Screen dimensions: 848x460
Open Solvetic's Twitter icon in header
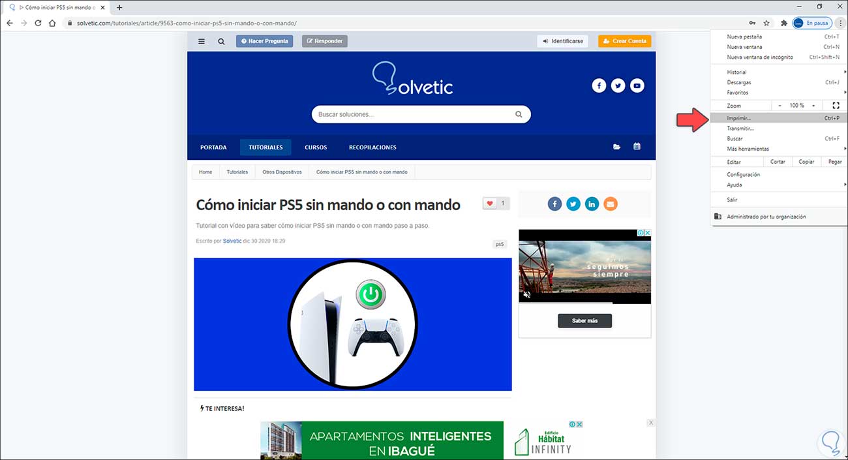click(618, 85)
